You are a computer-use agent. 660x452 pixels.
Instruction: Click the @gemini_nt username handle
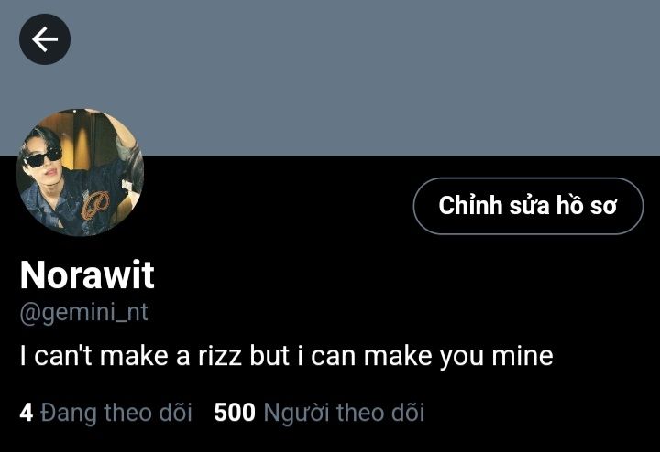coord(83,313)
